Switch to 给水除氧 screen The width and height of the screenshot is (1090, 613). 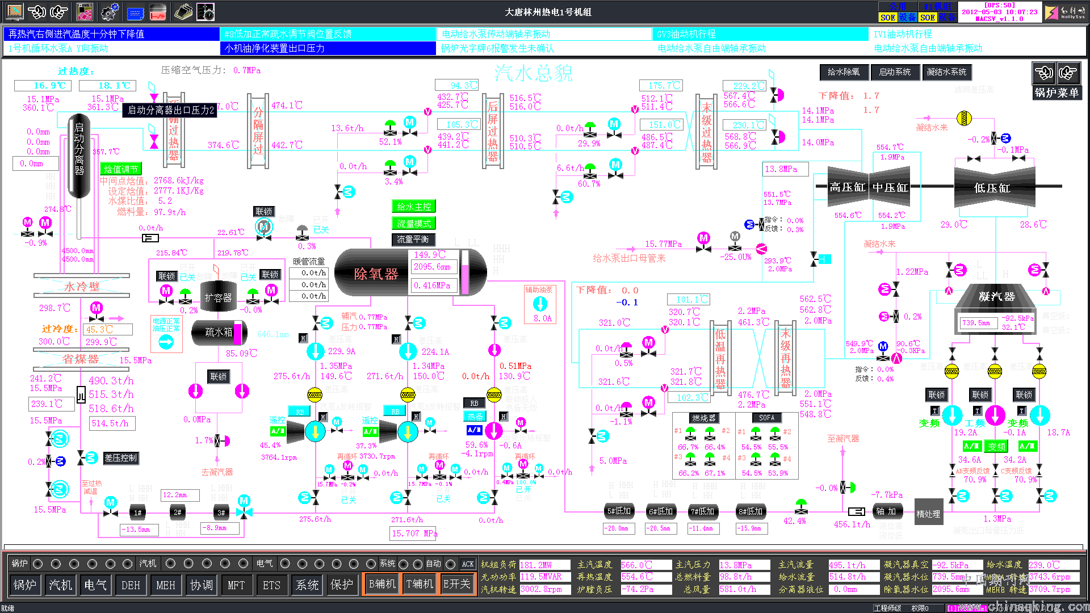coord(843,72)
